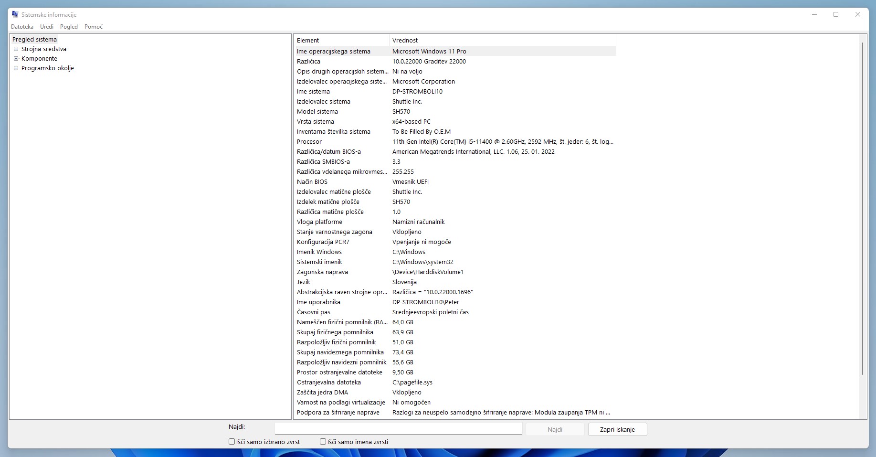Select the Podpora za šifriranje naprave row

click(x=455, y=412)
